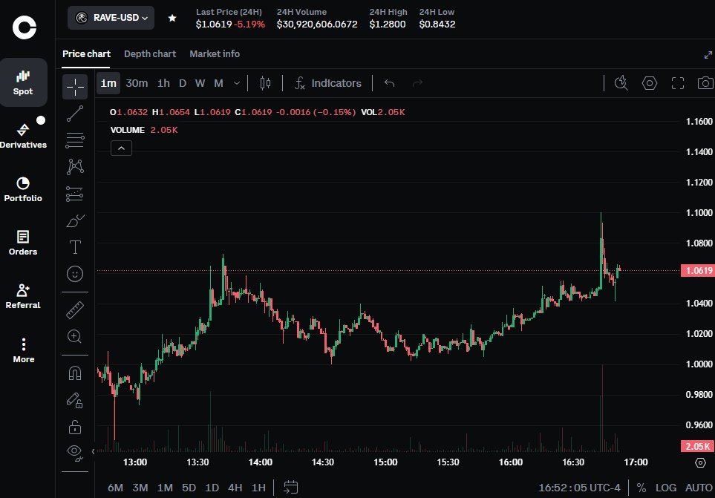Set date range to 1M
Screen dimensions: 715x498
(x=165, y=488)
